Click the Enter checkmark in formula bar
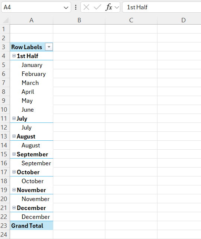The width and height of the screenshot is (201, 239). [98, 7]
